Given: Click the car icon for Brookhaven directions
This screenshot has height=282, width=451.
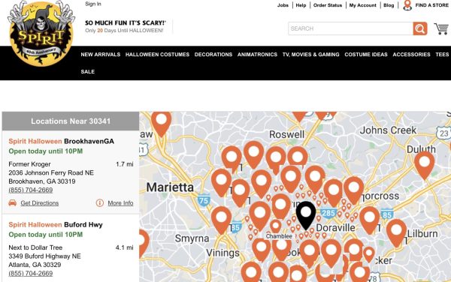Looking at the screenshot, I should tap(12, 202).
